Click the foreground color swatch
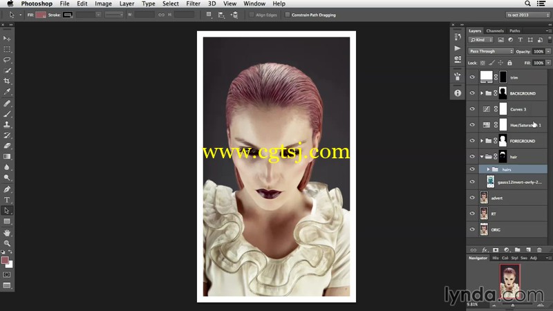The width and height of the screenshot is (553, 311). tap(5, 261)
